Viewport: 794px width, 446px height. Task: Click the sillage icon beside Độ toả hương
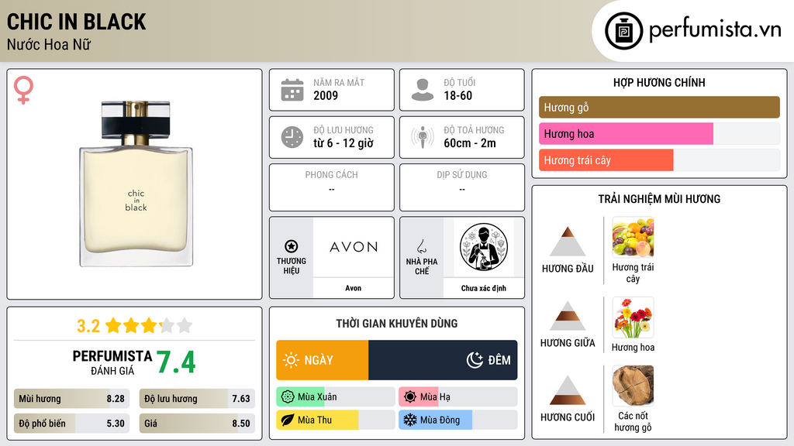pos(423,137)
